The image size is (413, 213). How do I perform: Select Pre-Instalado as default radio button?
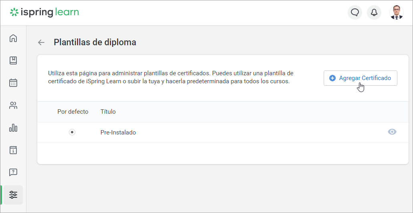(x=72, y=132)
